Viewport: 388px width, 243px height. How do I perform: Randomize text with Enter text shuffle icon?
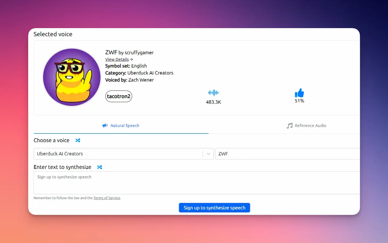point(100,167)
